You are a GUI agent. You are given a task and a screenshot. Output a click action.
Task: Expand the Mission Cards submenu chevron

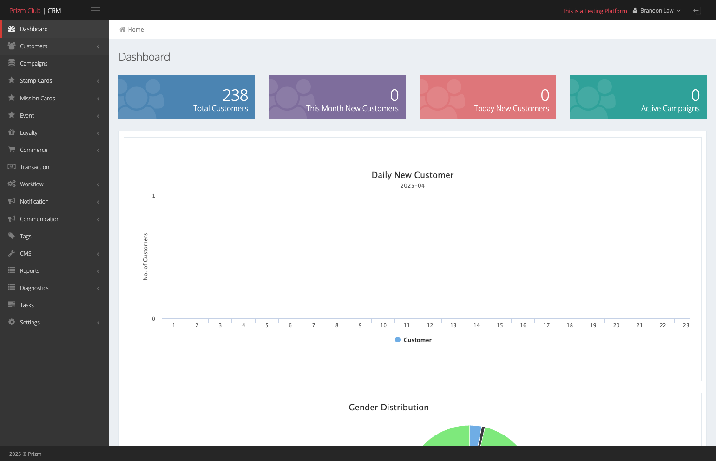98,99
